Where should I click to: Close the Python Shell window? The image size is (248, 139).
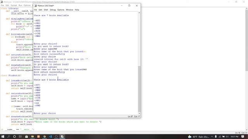click(x=137, y=6)
